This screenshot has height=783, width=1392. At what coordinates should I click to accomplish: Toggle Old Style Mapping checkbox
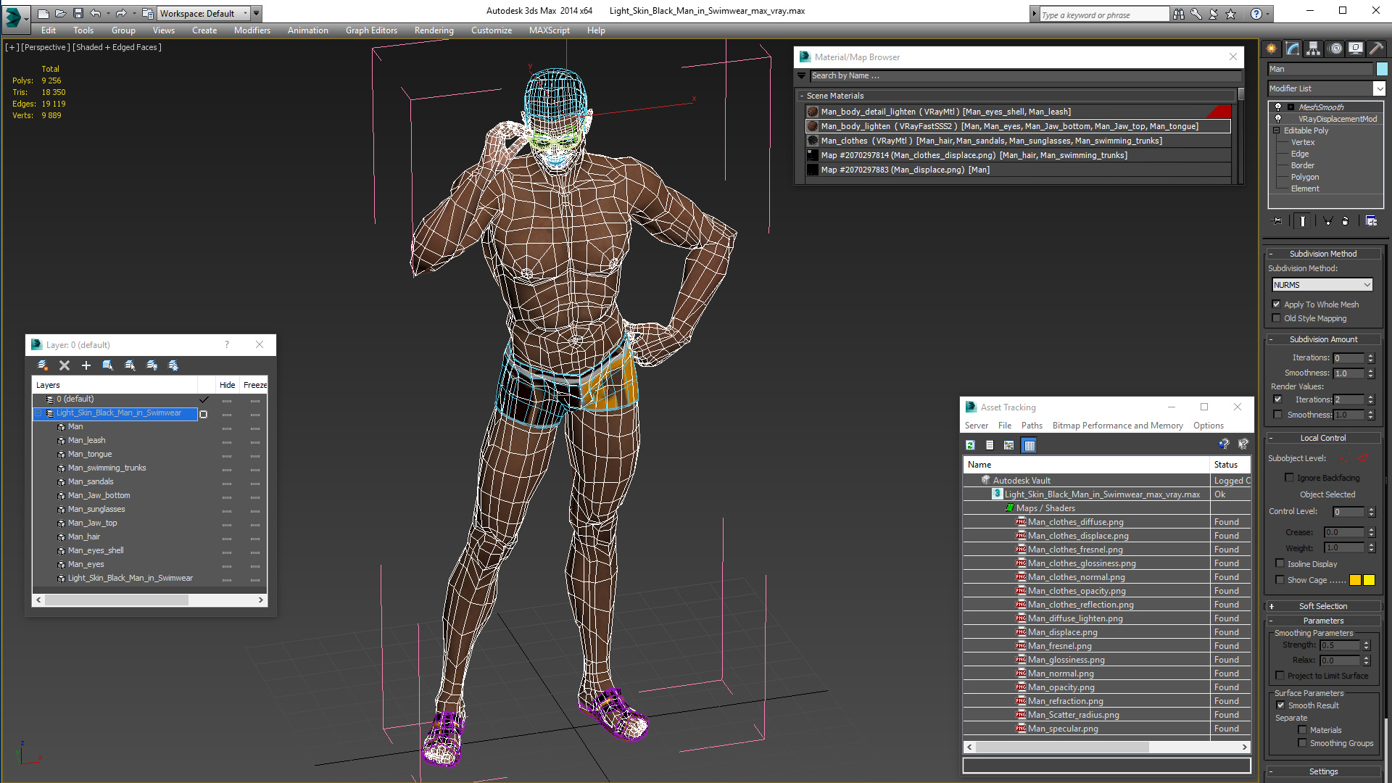(x=1277, y=318)
